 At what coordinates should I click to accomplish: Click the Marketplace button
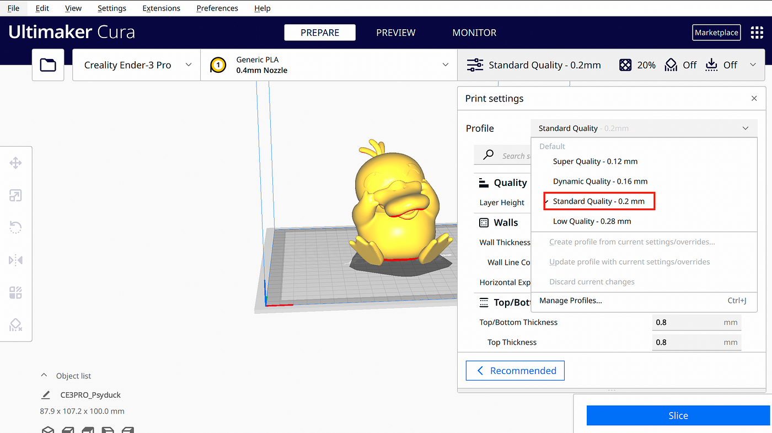(x=716, y=33)
